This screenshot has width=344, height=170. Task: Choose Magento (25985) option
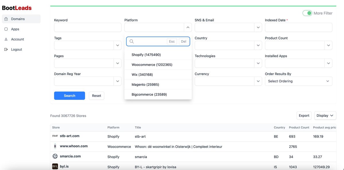point(158,84)
